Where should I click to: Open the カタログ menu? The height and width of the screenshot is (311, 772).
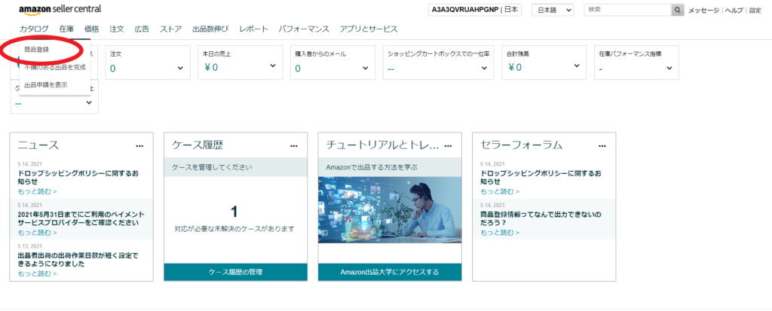(x=34, y=29)
